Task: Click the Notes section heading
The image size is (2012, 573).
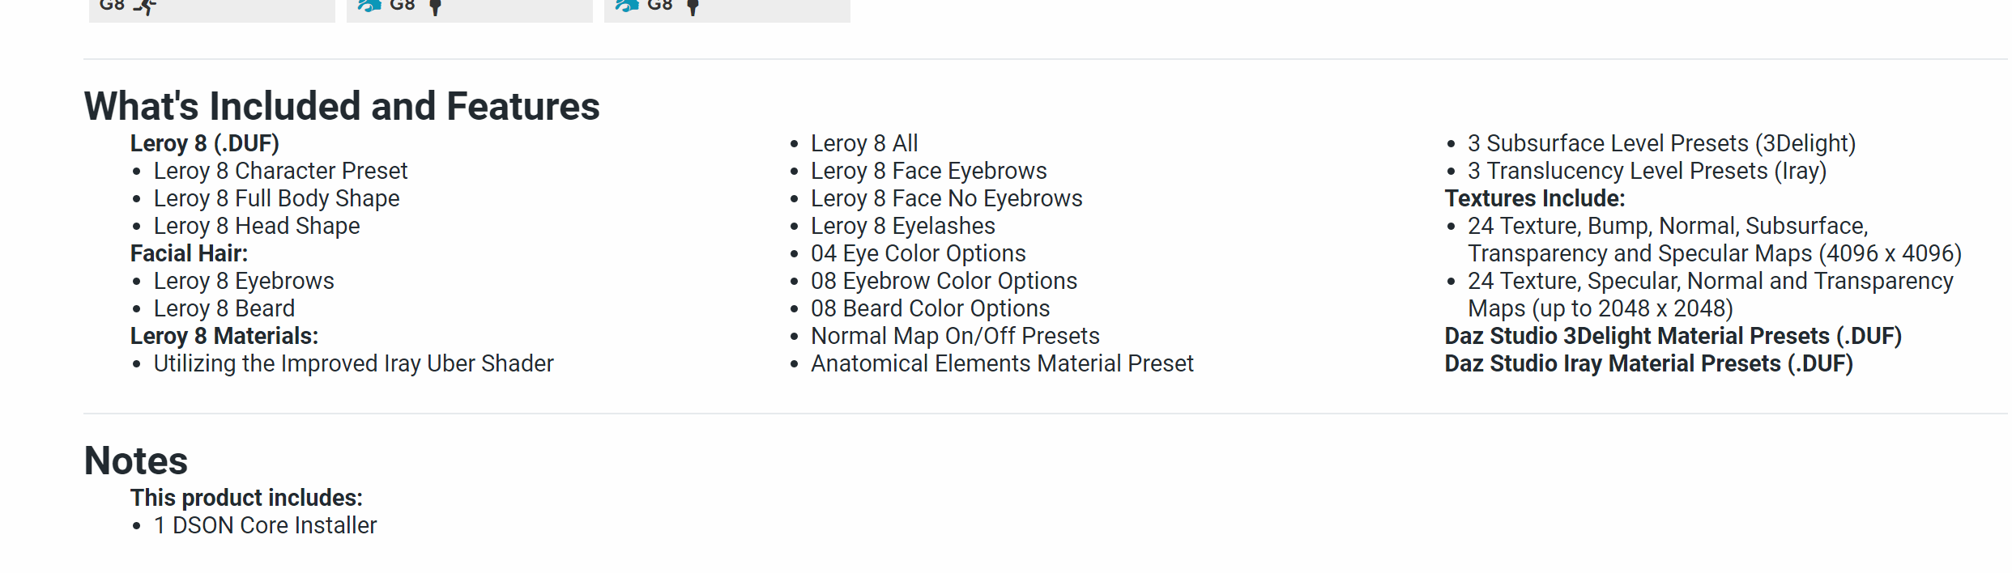Action: point(136,461)
